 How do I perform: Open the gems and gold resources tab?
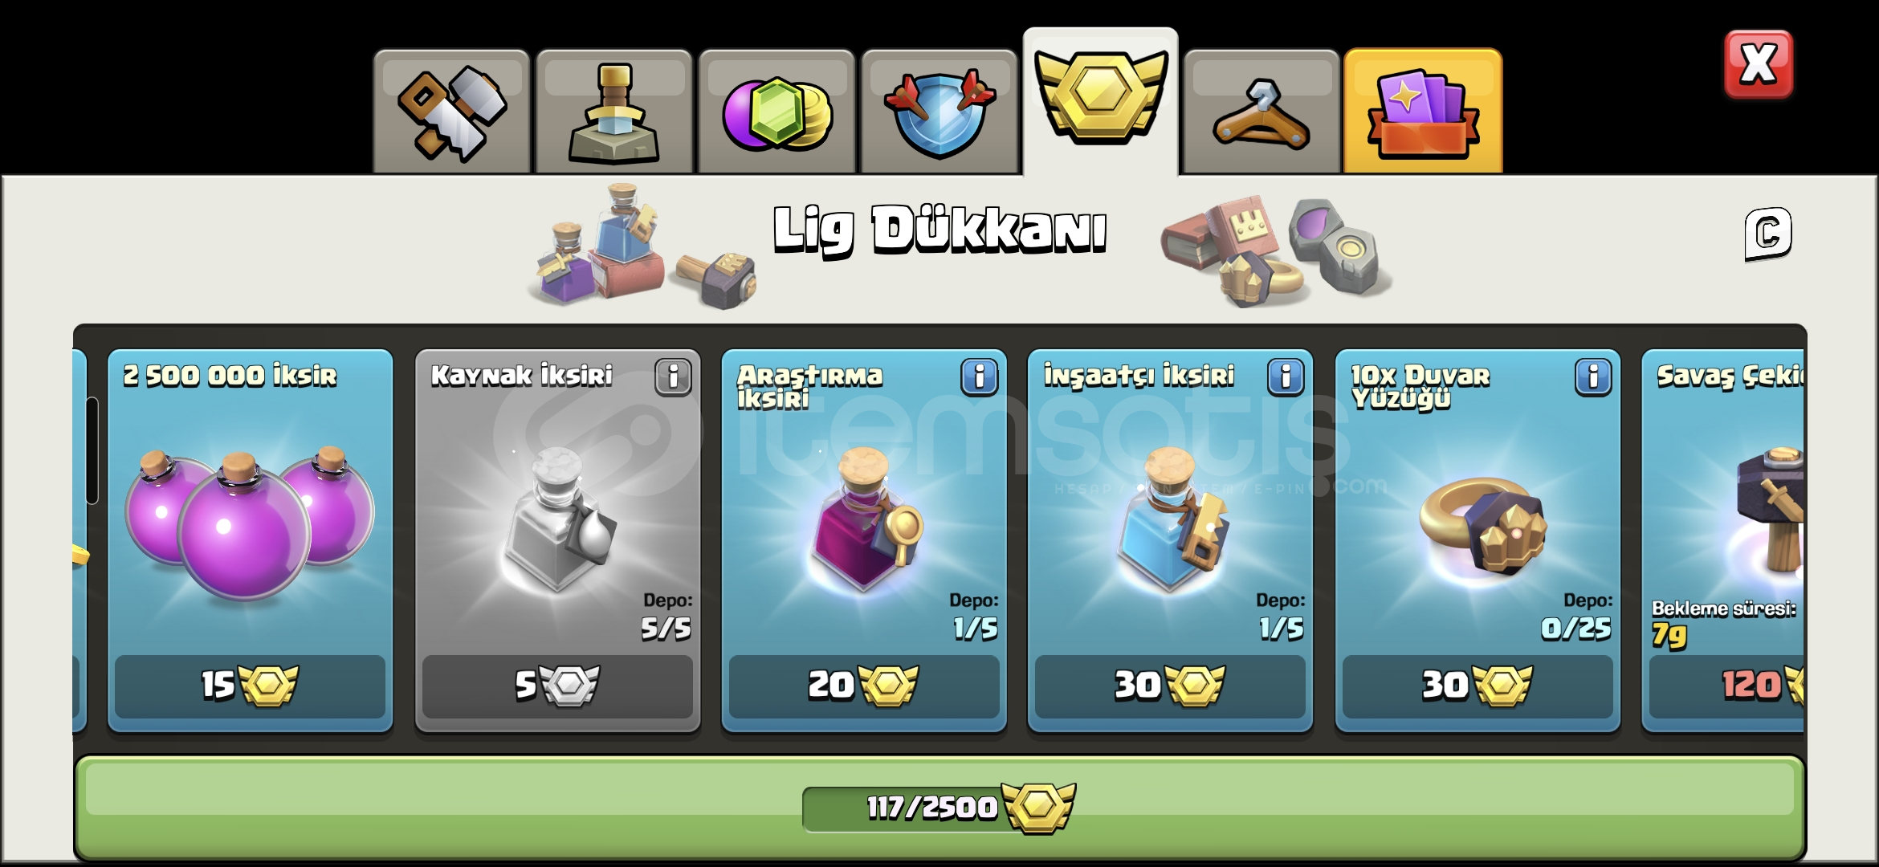click(x=776, y=112)
